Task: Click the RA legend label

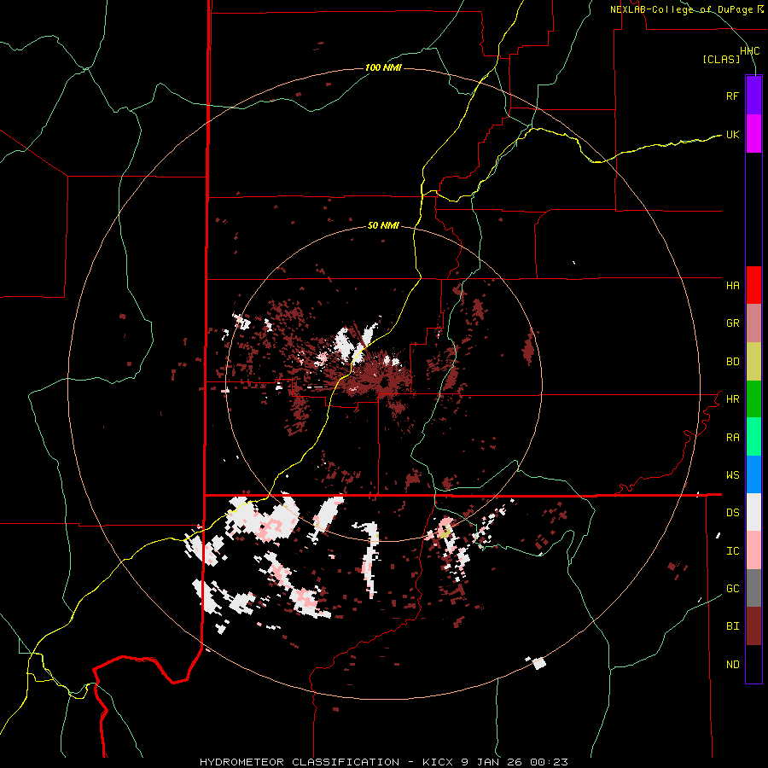Action: point(732,438)
